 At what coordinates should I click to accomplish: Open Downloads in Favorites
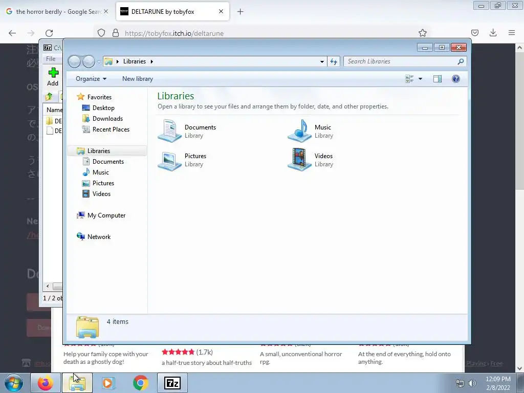tap(107, 119)
